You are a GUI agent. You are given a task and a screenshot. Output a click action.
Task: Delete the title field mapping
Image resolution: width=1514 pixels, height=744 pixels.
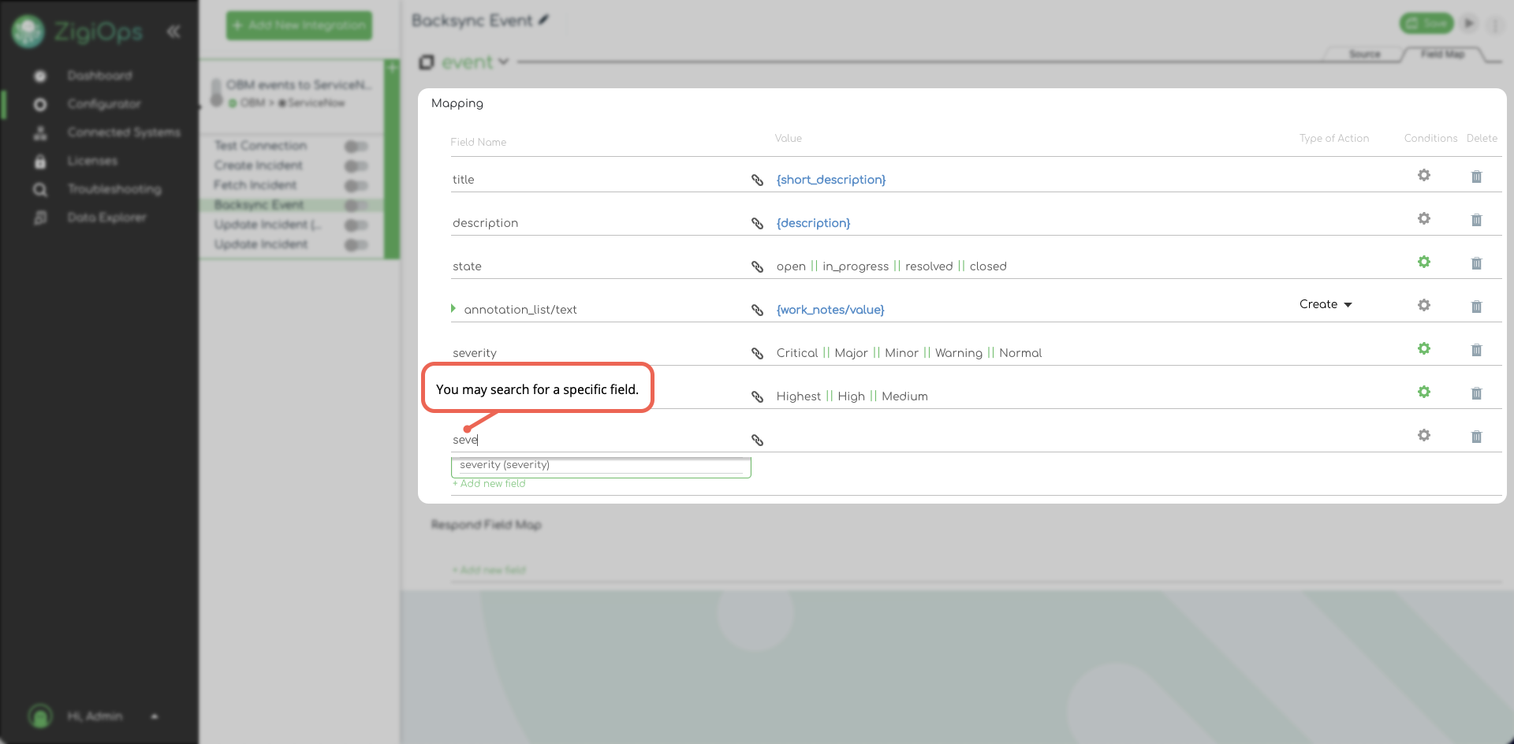(1476, 177)
